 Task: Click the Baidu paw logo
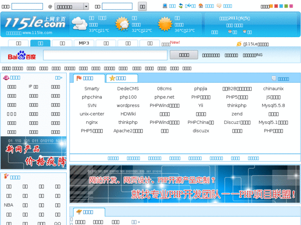click(22, 55)
